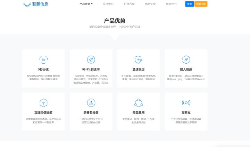Click the 99.9%到达率 paper plane icon
Image resolution: width=250 pixels, height=147 pixels.
pos(91,60)
